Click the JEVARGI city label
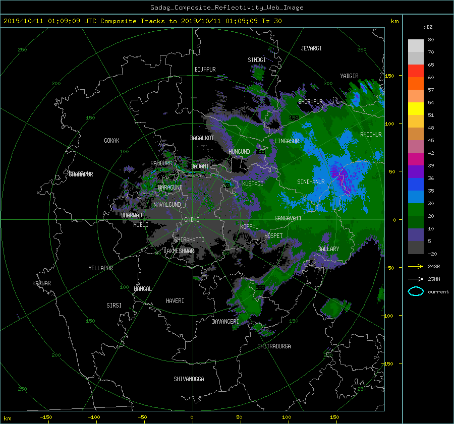 (x=311, y=48)
